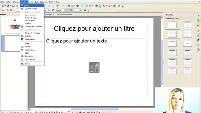Click the wrench icon beside Propriétés

click(x=198, y=15)
